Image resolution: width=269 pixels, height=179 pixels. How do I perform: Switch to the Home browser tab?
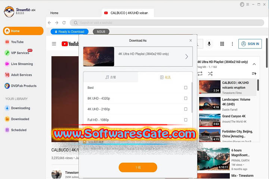54,13
